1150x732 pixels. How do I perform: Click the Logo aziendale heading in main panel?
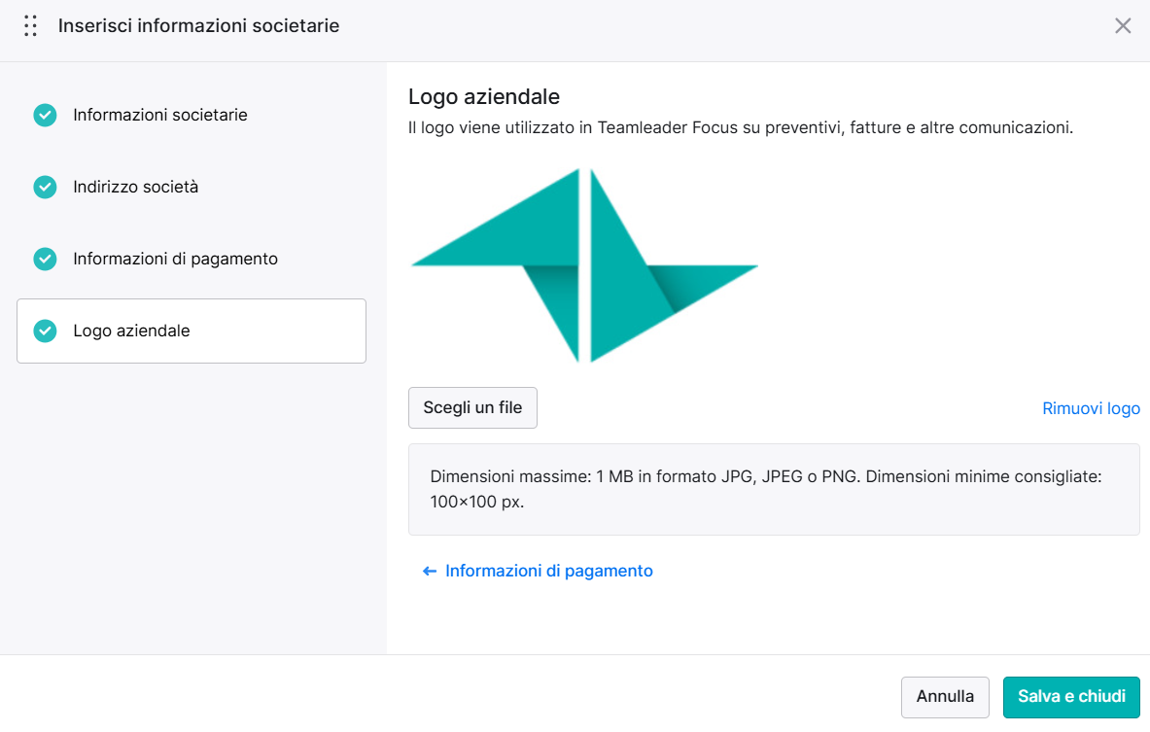point(484,97)
